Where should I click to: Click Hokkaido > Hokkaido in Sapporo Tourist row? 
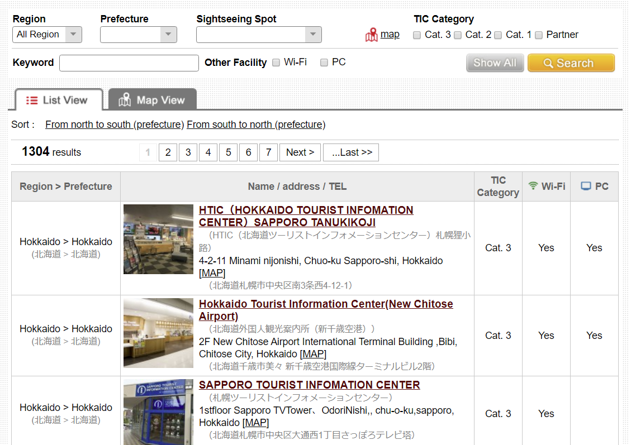pos(66,407)
